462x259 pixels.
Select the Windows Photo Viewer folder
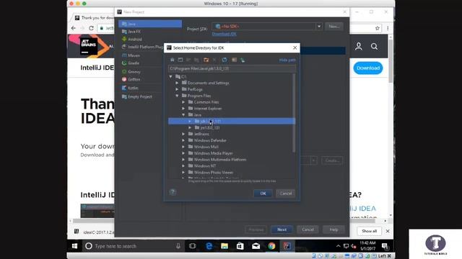pyautogui.click(x=214, y=173)
